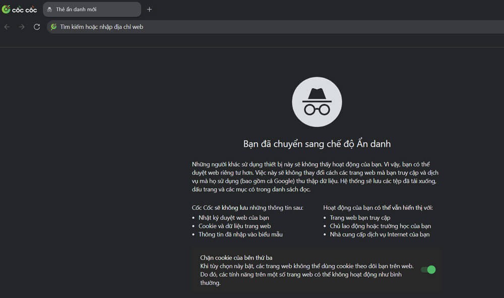Click the "Cốc Cốc sẽ không lưu" column header
This screenshot has width=504, height=298.
247,208
